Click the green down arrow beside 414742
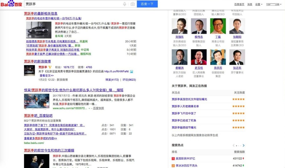The height and width of the screenshot is (168, 285). (x=243, y=165)
